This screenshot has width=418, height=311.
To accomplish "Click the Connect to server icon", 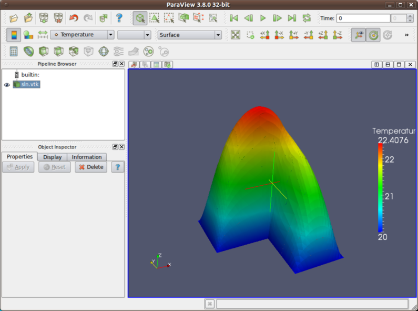I will click(x=44, y=18).
